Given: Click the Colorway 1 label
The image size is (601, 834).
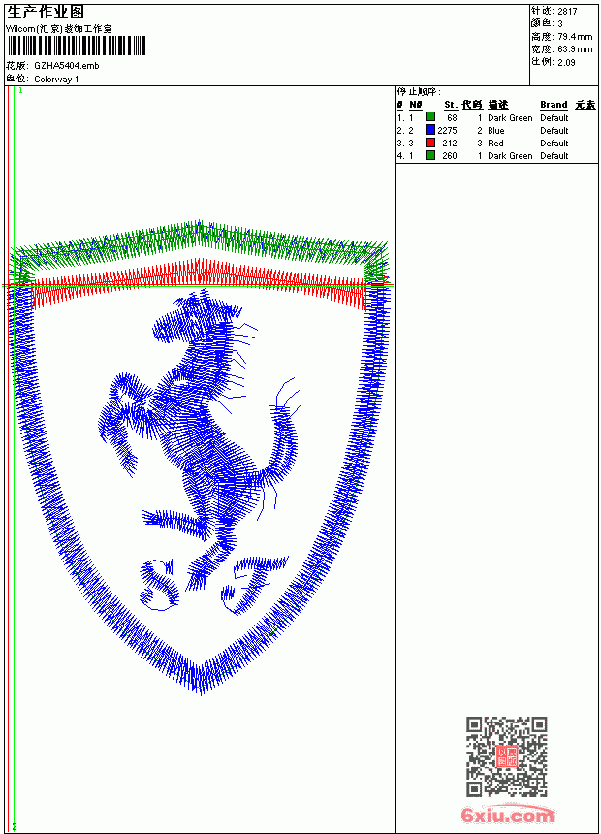Looking at the screenshot, I should click(56, 80).
